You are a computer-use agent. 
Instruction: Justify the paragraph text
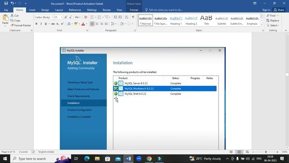coord(106,24)
